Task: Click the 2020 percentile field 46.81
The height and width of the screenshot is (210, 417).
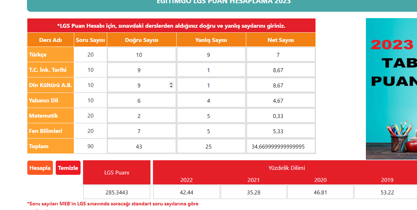Action: pyautogui.click(x=320, y=192)
